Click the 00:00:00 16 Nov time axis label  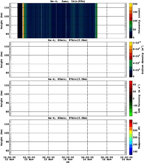68,158
